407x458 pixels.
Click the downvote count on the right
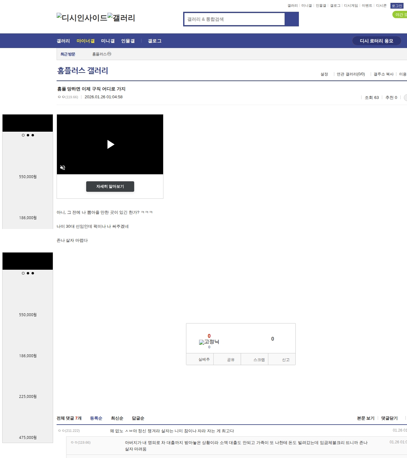272,339
